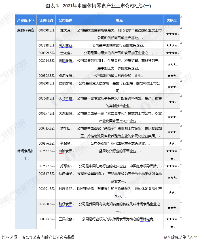Select company name 甘源食品
The image size is (197, 243).
(x=65, y=189)
